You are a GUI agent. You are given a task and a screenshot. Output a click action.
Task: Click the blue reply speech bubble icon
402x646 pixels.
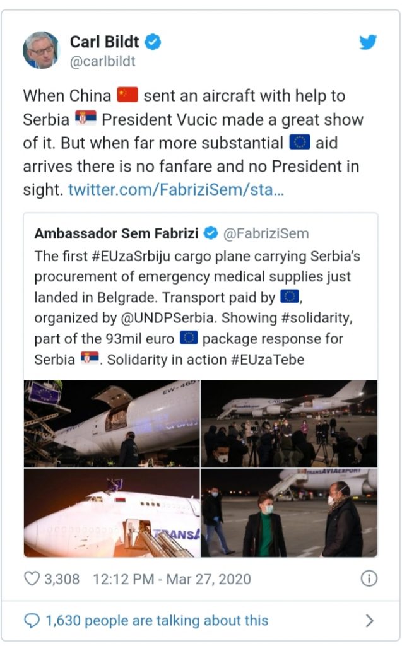click(32, 621)
